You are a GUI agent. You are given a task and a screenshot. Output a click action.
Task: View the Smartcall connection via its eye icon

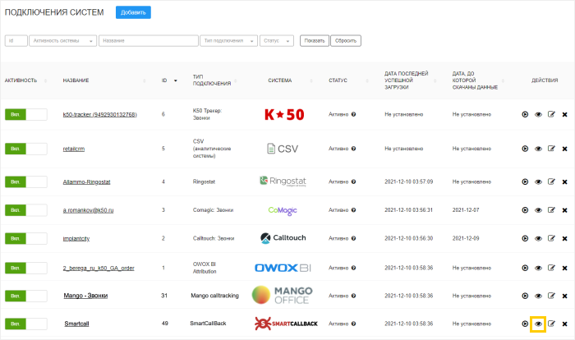(x=538, y=324)
